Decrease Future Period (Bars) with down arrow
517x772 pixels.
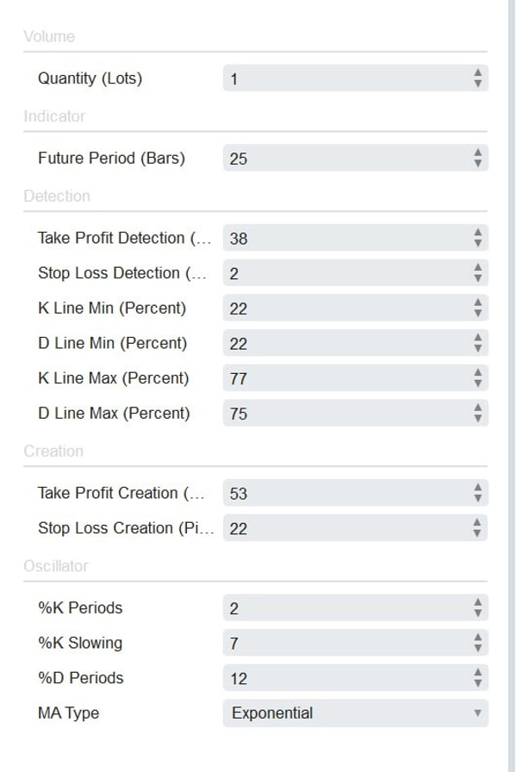[x=477, y=164]
